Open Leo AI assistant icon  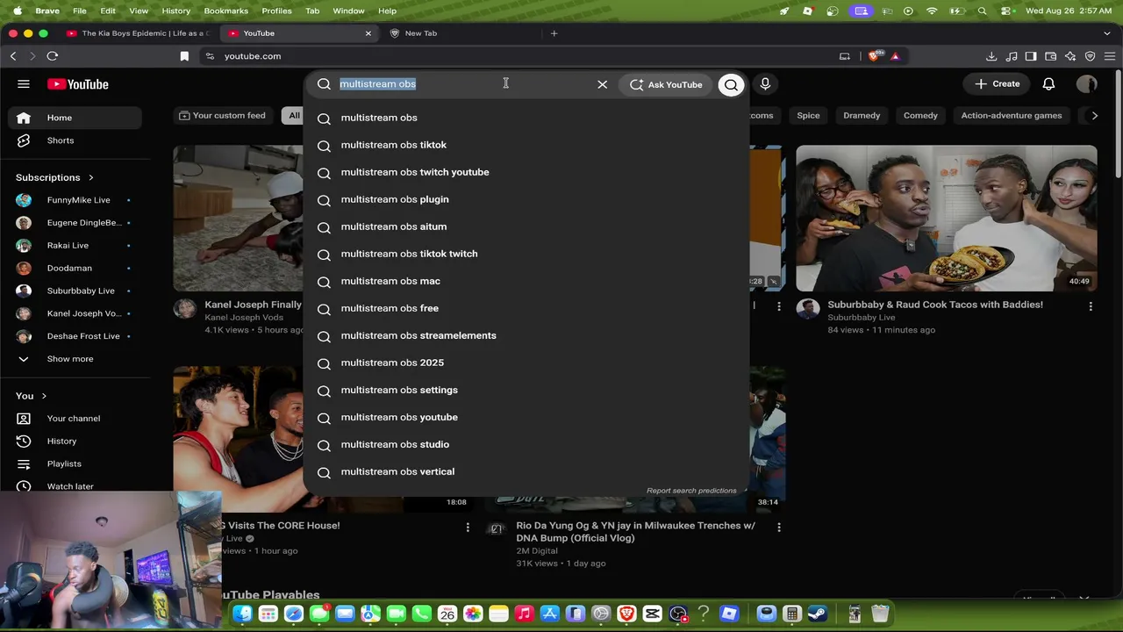(x=1070, y=56)
